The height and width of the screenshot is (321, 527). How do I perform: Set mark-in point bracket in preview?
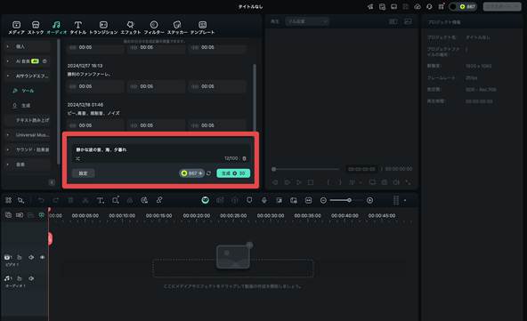(328, 182)
